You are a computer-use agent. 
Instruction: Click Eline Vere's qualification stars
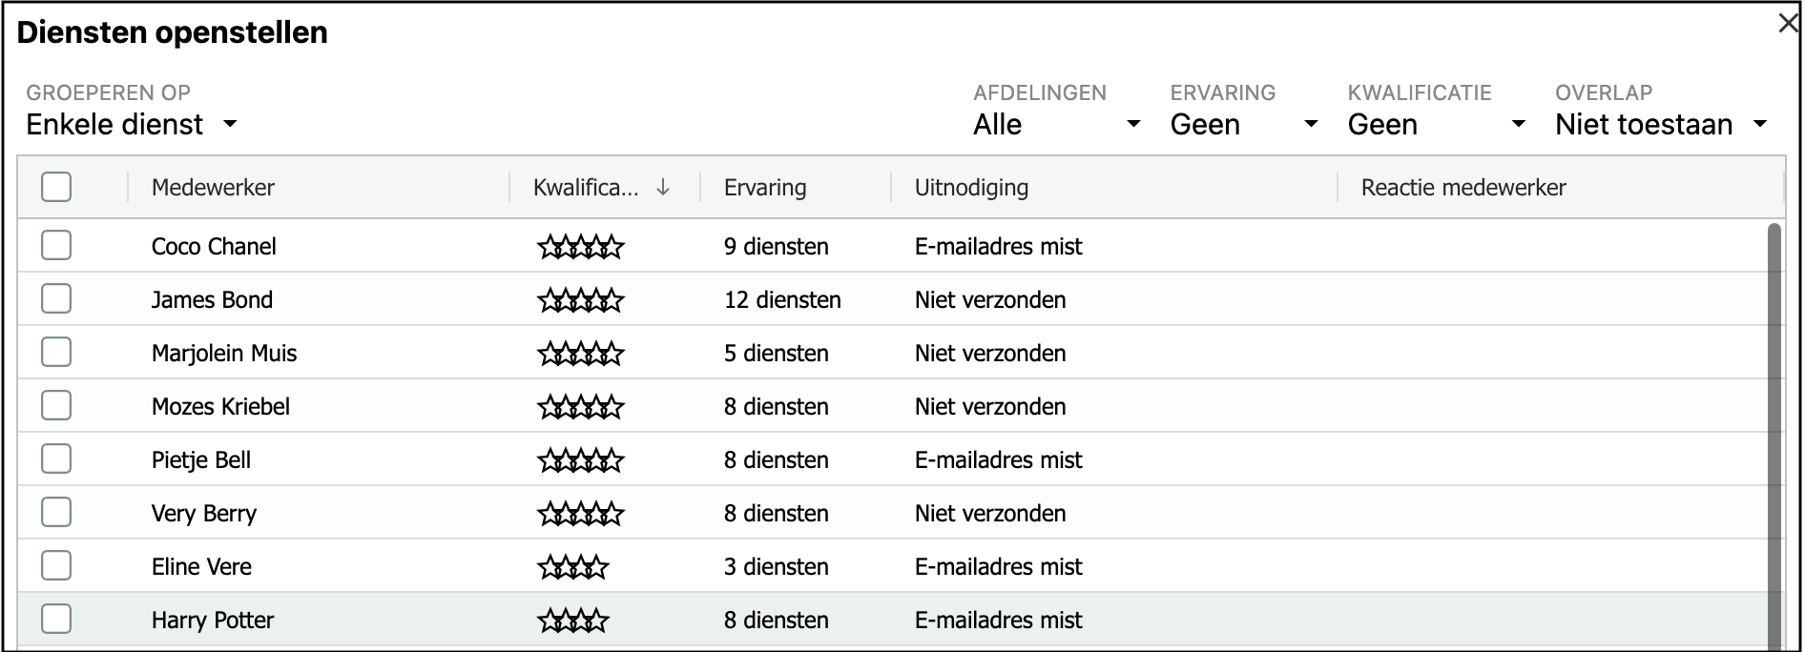[x=572, y=567]
